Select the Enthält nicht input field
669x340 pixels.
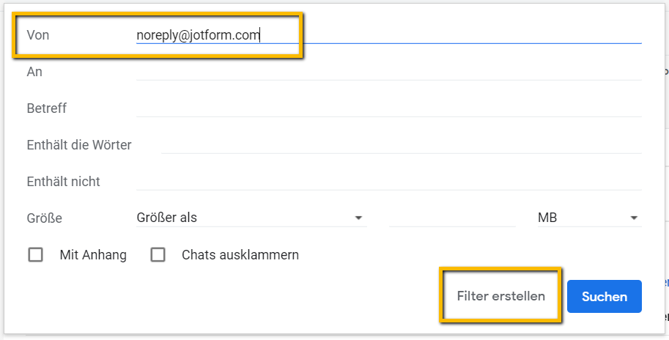388,181
